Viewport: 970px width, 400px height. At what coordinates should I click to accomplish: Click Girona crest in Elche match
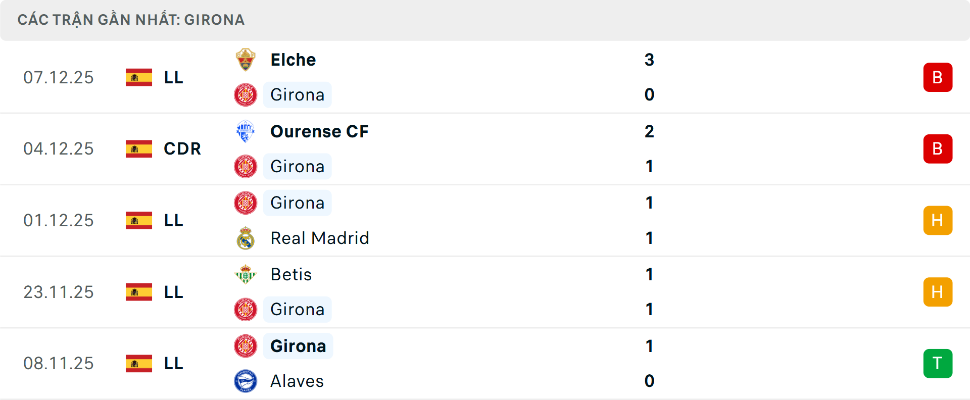point(246,94)
